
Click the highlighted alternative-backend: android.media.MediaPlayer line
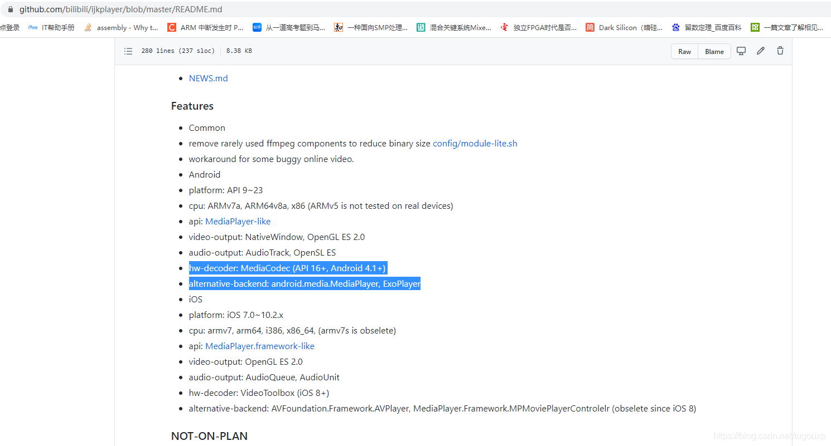(305, 283)
